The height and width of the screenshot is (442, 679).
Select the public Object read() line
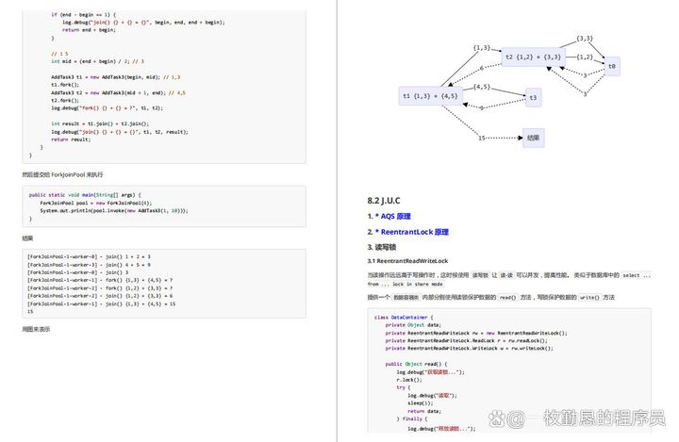(x=416, y=364)
